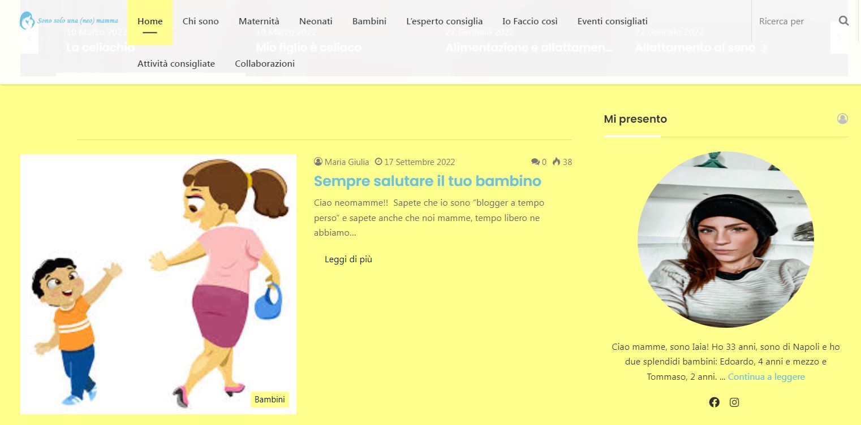Click the 'Leggi di più' button
861x425 pixels.
pos(348,259)
